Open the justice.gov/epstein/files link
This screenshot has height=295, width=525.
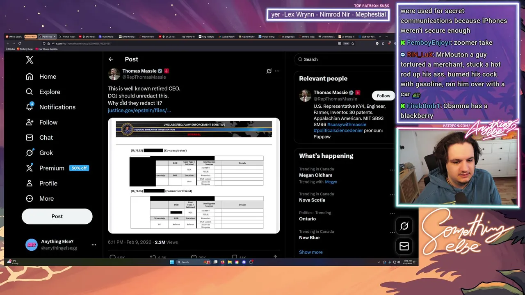(x=139, y=110)
